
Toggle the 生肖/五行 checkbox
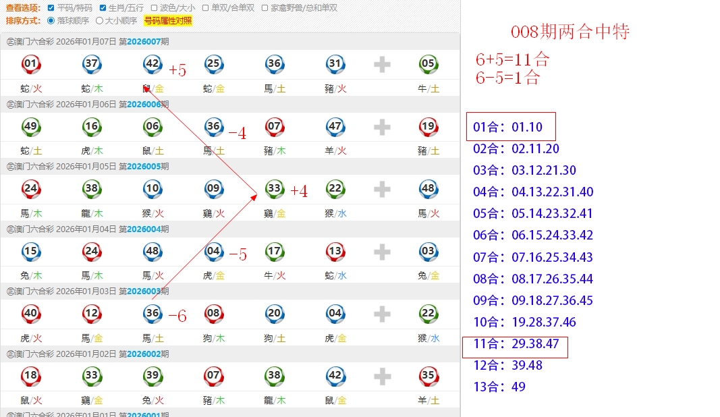103,8
